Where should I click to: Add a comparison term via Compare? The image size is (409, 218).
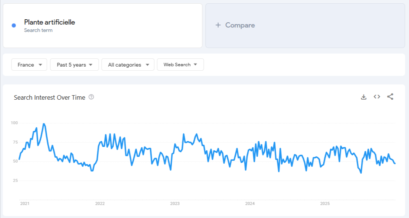(x=240, y=25)
